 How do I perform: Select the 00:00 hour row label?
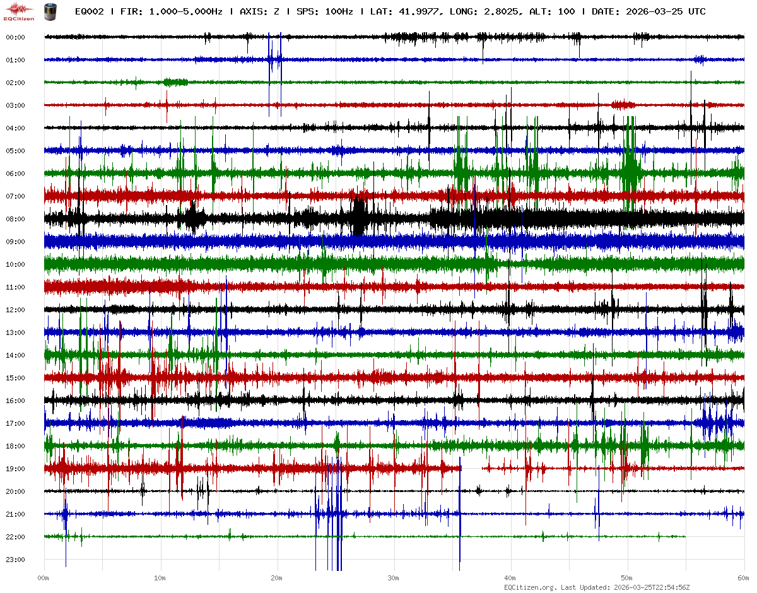(x=15, y=37)
